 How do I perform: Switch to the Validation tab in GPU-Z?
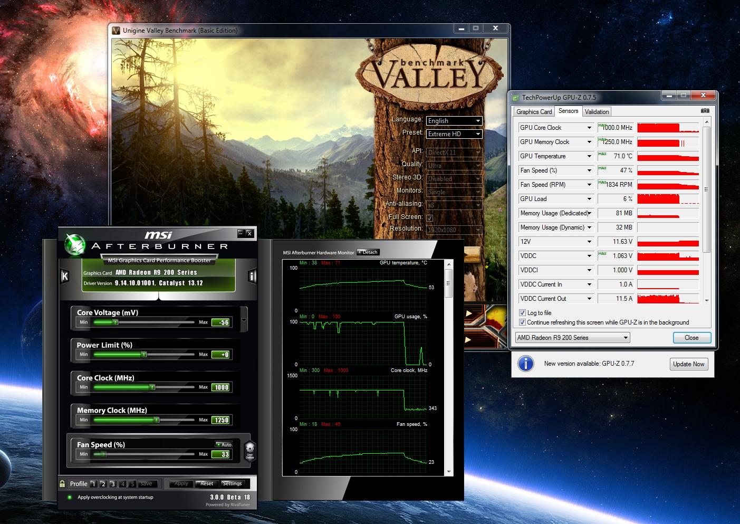click(x=597, y=111)
